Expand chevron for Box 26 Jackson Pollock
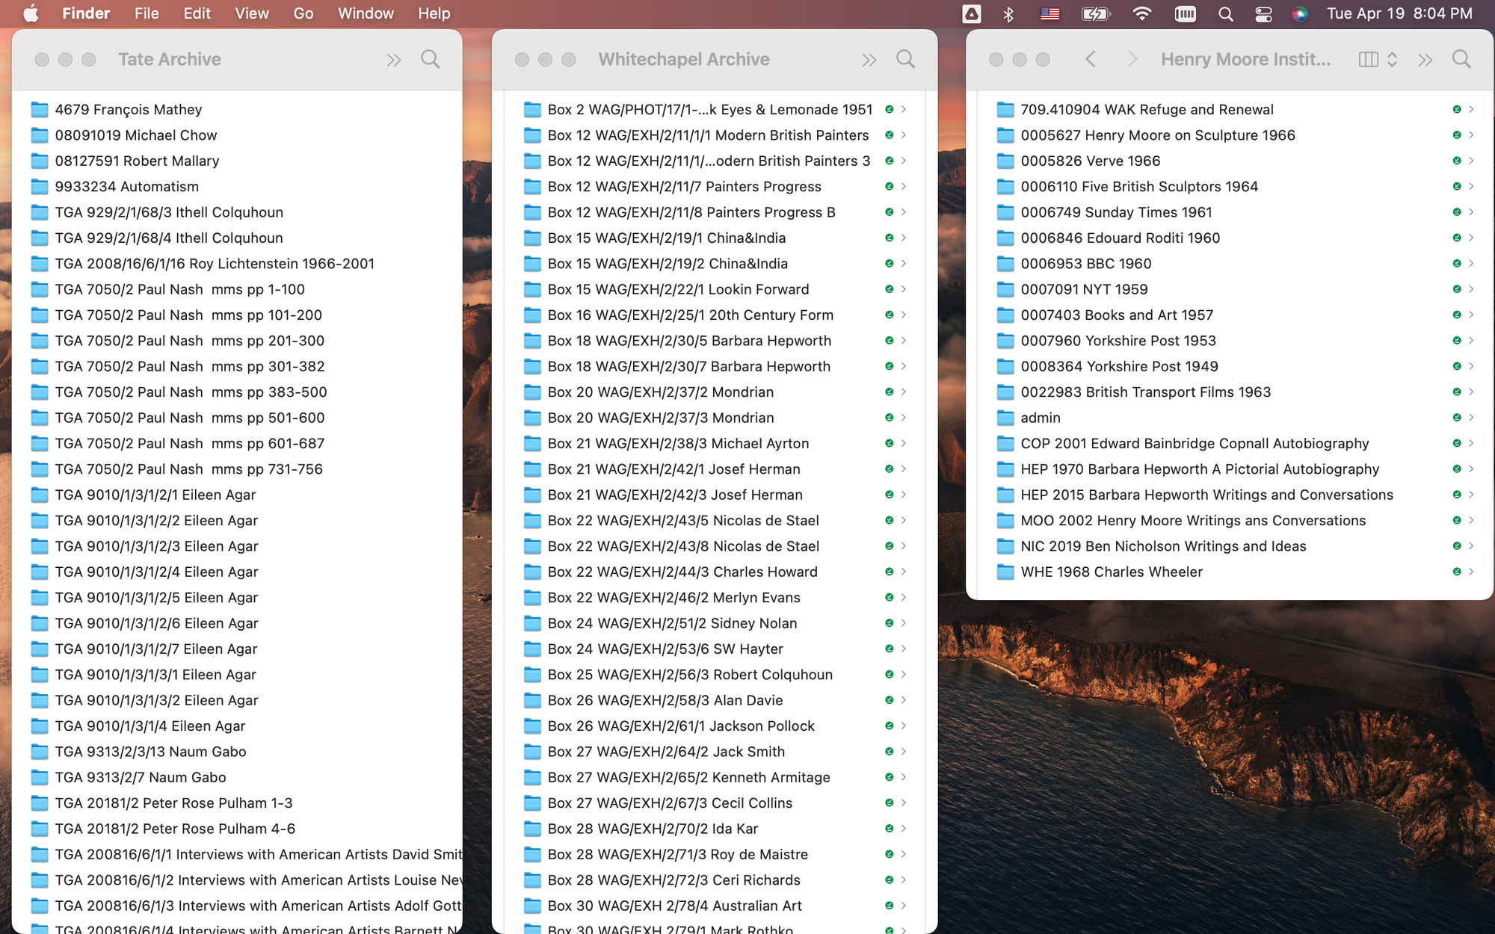 [904, 726]
